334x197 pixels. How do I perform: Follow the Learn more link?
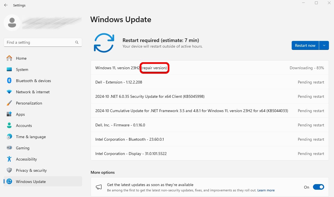pyautogui.click(x=266, y=190)
